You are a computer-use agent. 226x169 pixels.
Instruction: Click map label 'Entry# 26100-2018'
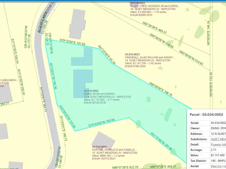(x=95, y=102)
